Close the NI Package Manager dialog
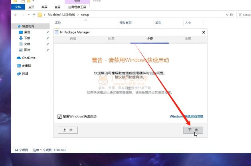 pyautogui.click(x=204, y=32)
